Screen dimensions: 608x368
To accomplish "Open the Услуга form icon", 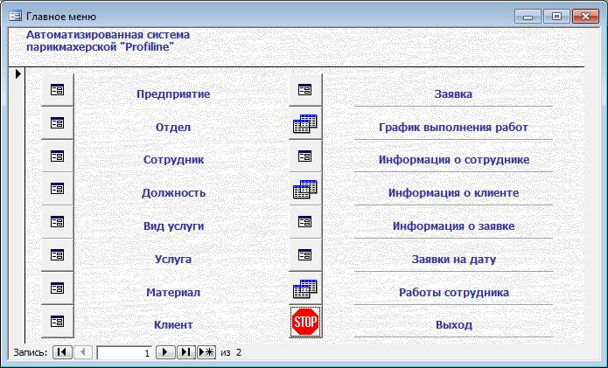I will coord(58,255).
